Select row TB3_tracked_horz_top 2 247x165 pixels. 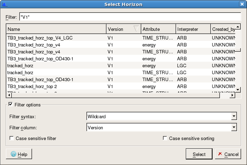pos(120,86)
